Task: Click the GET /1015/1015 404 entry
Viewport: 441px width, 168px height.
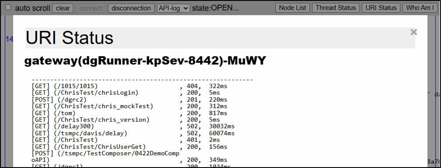Action: click(129, 86)
